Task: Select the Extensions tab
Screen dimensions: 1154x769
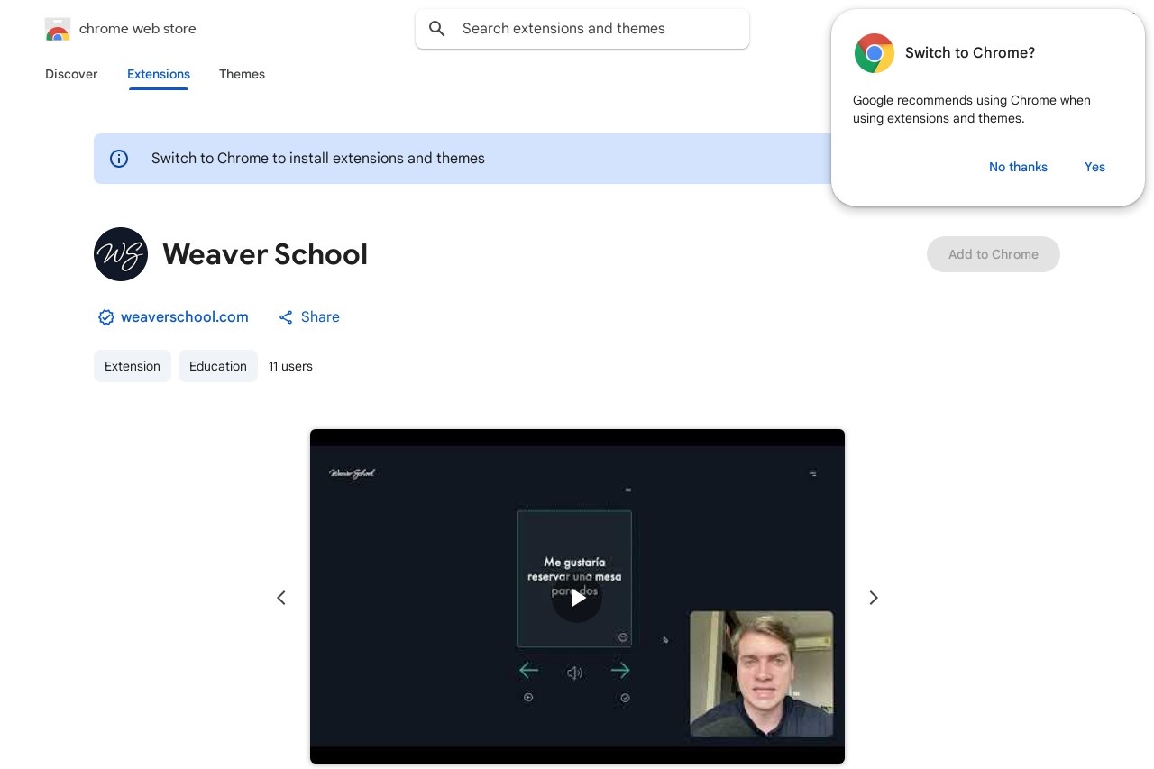Action: point(159,74)
